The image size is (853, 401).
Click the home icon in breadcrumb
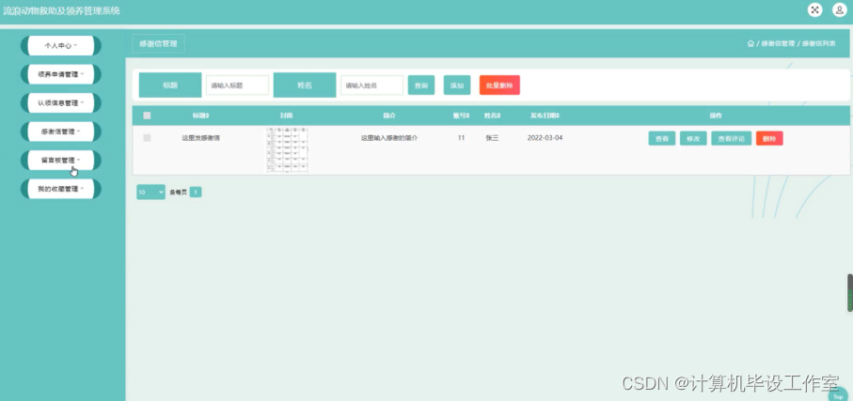pyautogui.click(x=750, y=43)
